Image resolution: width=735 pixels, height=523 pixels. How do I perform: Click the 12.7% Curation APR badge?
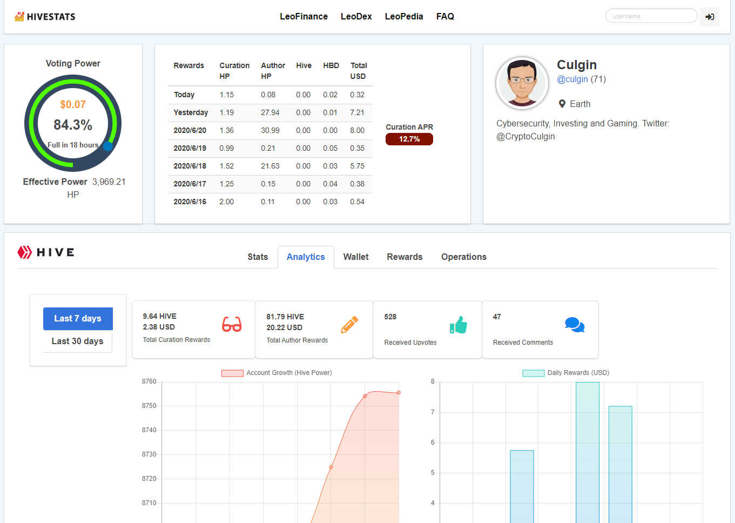[x=409, y=139]
